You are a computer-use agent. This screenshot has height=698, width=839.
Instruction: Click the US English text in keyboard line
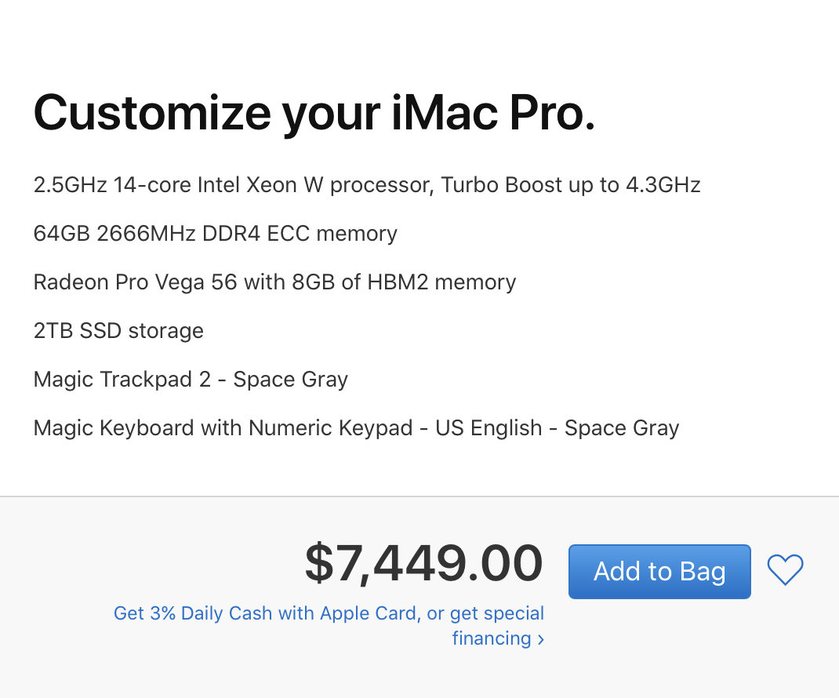(x=489, y=428)
